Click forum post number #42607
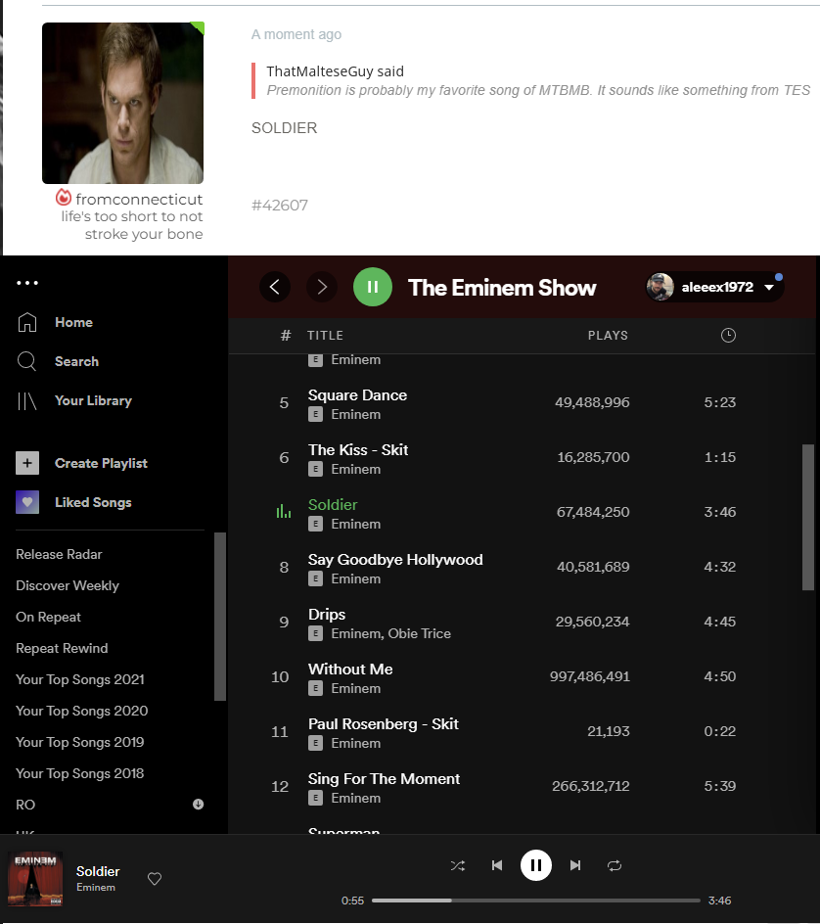 click(x=280, y=206)
